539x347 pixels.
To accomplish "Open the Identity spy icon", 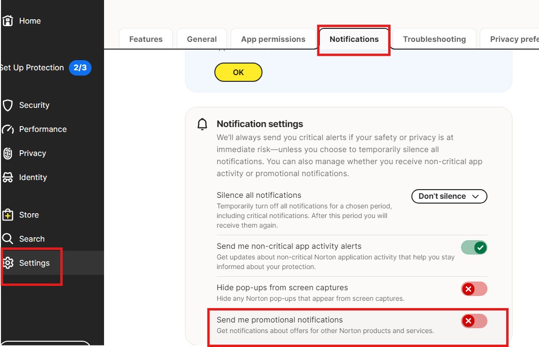I will tap(8, 178).
